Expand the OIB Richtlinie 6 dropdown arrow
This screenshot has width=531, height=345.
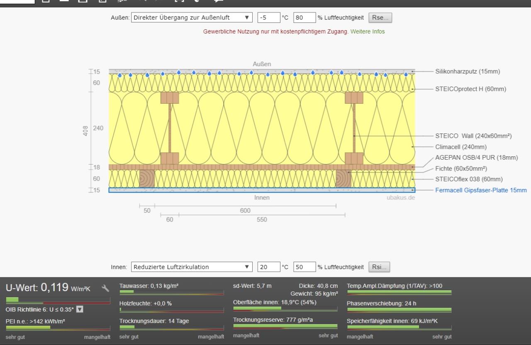click(80, 309)
